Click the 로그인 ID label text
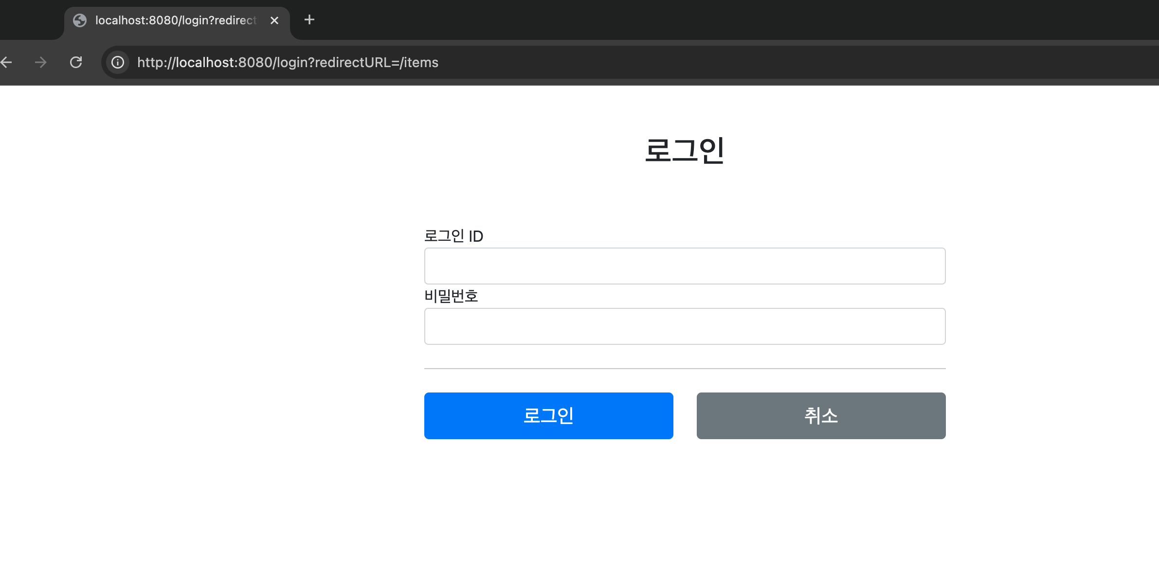 pos(453,236)
